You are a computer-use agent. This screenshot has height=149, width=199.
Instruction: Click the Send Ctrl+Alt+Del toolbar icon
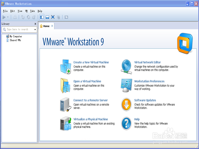pos(15,17)
